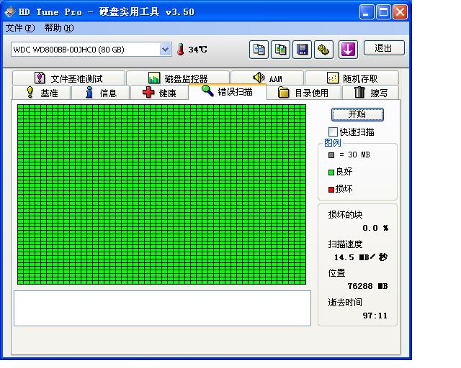Click the 34℃ temperature reading
Viewport: 461px width, 368px height.
(x=197, y=50)
